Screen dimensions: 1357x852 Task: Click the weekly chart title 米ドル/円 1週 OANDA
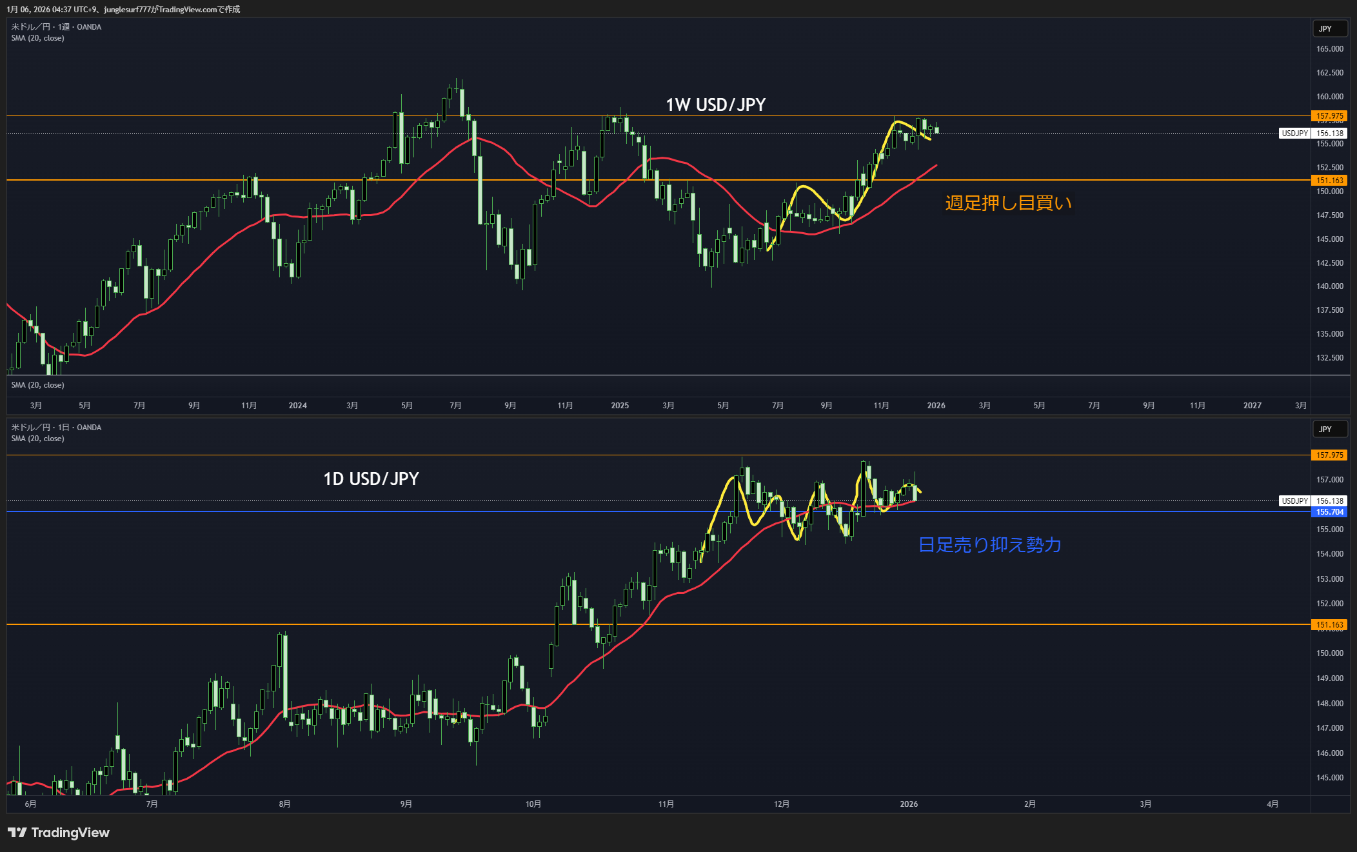point(56,27)
